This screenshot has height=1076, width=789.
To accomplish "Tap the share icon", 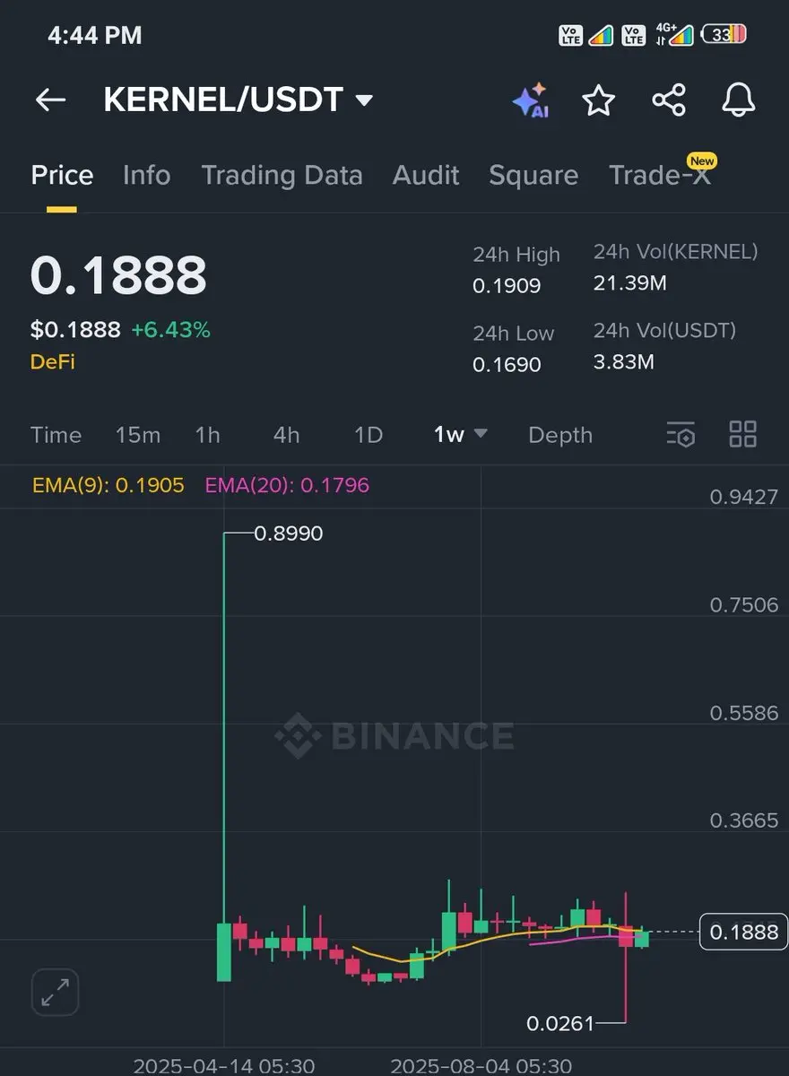I will click(x=669, y=100).
